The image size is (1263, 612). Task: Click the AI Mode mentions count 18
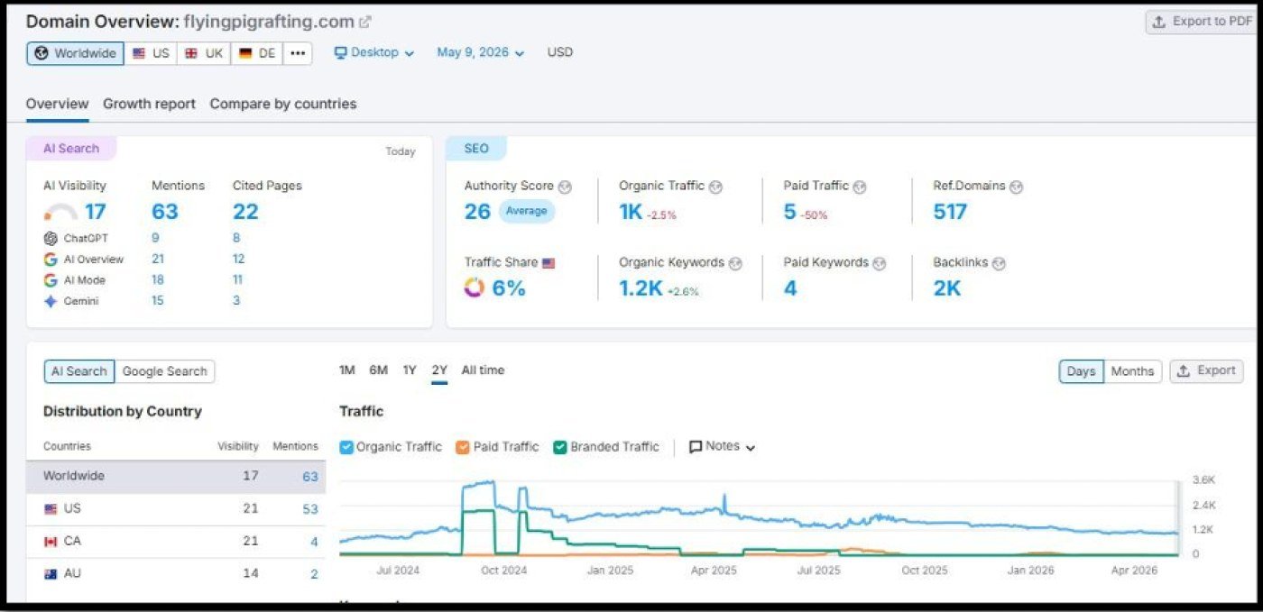(x=158, y=279)
